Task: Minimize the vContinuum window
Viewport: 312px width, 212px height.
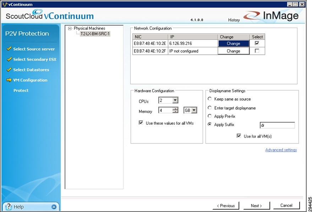Action: 290,4
